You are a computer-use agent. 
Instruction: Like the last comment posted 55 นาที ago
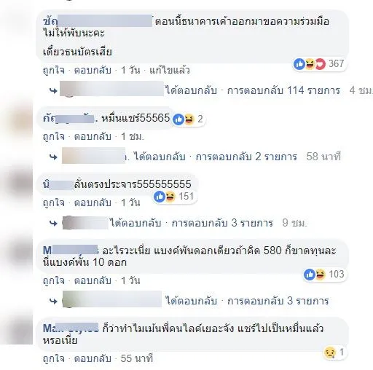tap(54, 359)
